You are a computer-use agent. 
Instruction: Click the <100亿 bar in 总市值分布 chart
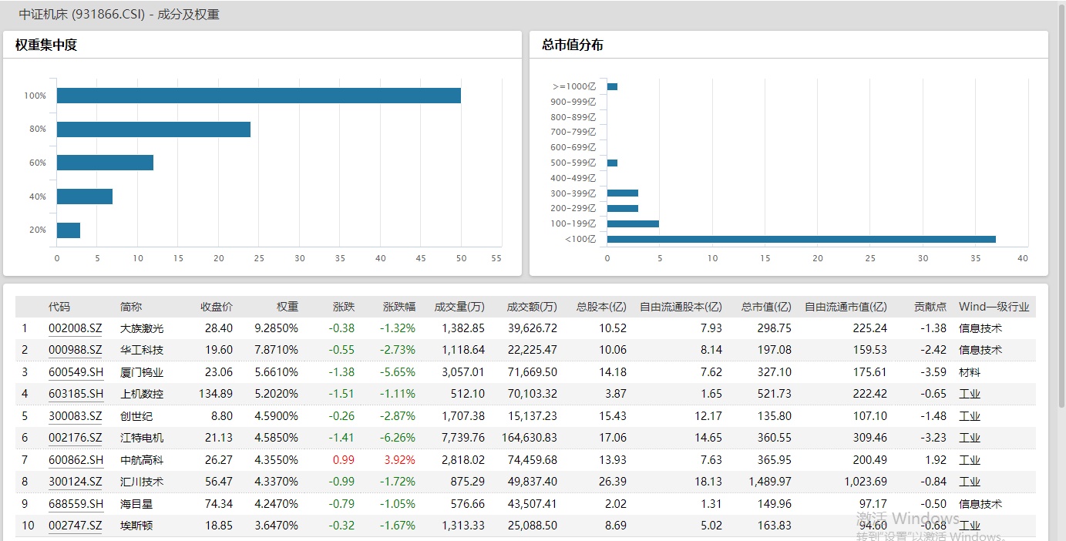click(801, 239)
